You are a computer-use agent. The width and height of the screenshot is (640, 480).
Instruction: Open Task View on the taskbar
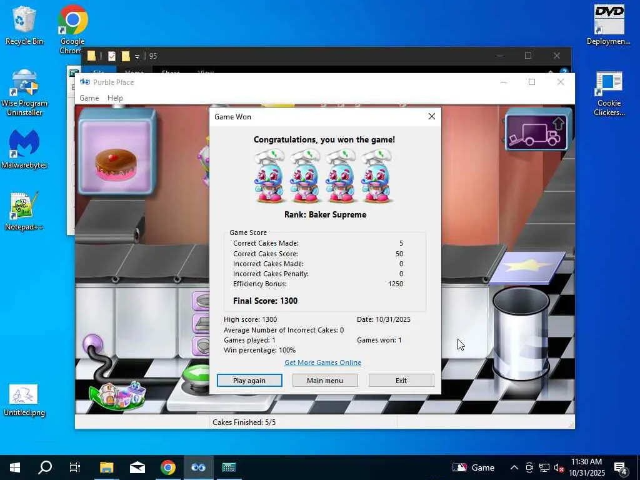(75, 467)
